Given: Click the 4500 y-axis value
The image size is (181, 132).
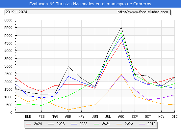Looking at the screenshot, I should click(8, 43).
